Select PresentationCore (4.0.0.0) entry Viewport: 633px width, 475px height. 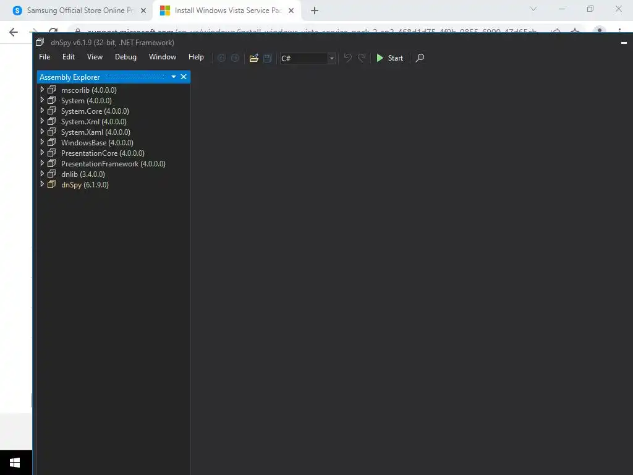tap(103, 153)
